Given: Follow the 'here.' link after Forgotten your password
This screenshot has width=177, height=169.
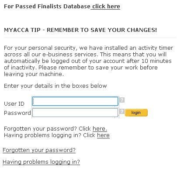Looking at the screenshot, I should pos(100,129).
